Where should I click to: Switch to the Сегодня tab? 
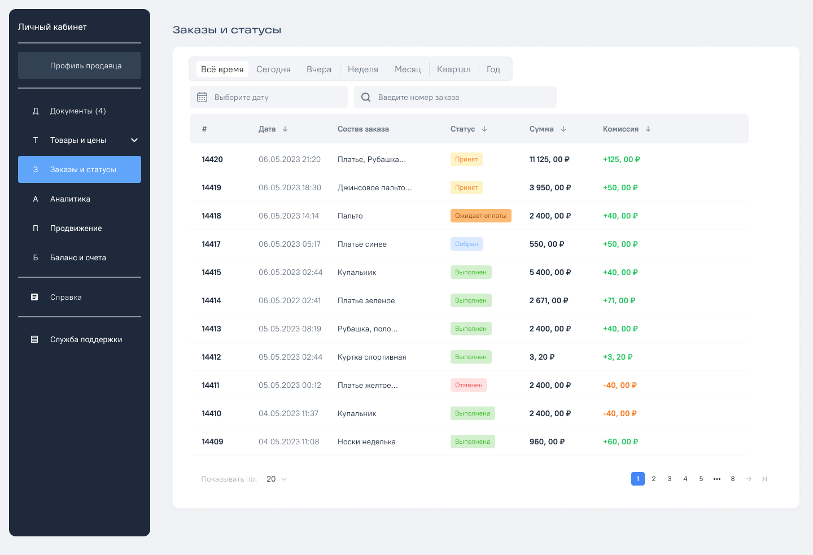tap(273, 69)
